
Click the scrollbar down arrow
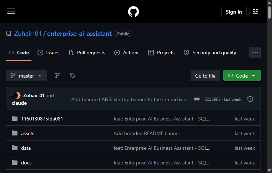[x=269, y=170]
